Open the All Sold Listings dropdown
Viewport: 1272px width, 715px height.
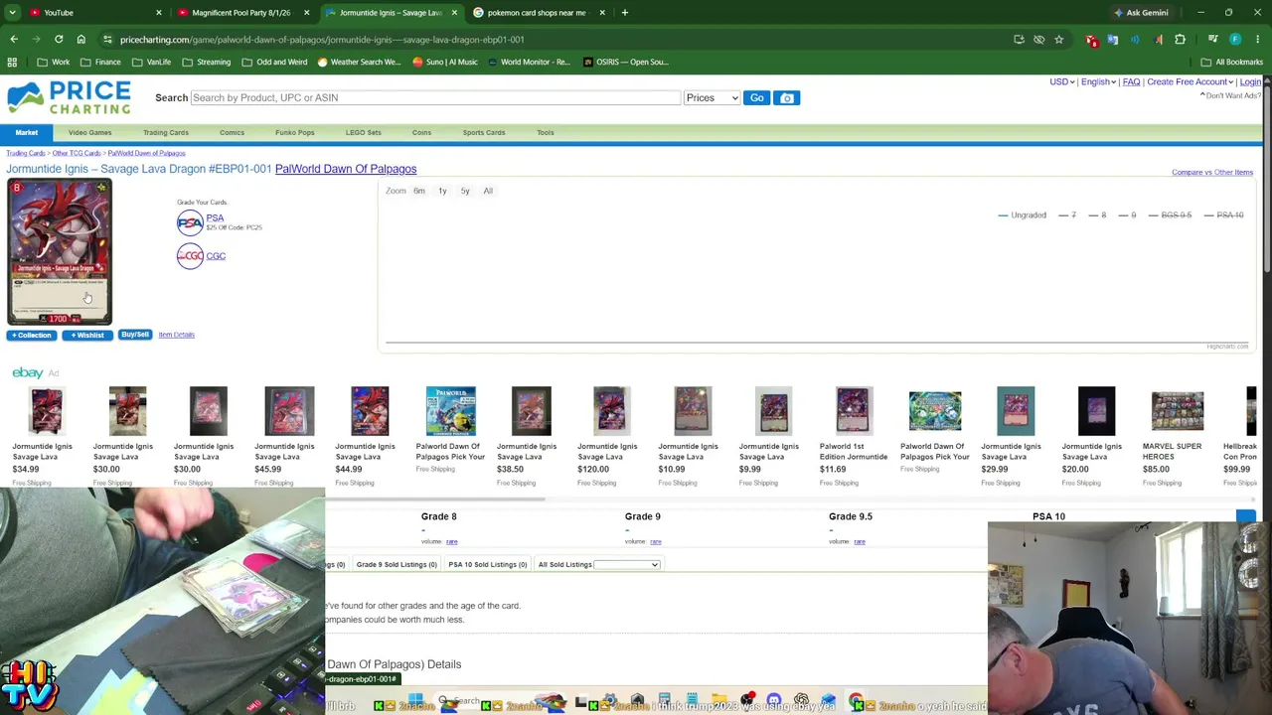[x=626, y=564]
